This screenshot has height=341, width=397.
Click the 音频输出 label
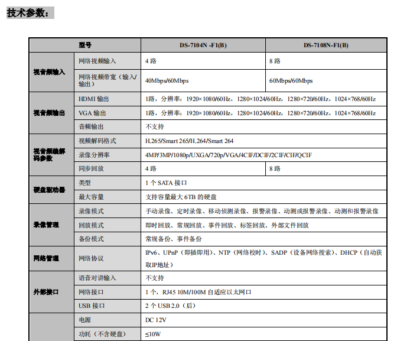point(91,126)
